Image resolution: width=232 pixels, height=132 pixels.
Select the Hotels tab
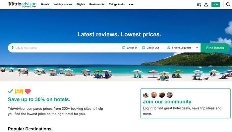click(x=45, y=4)
